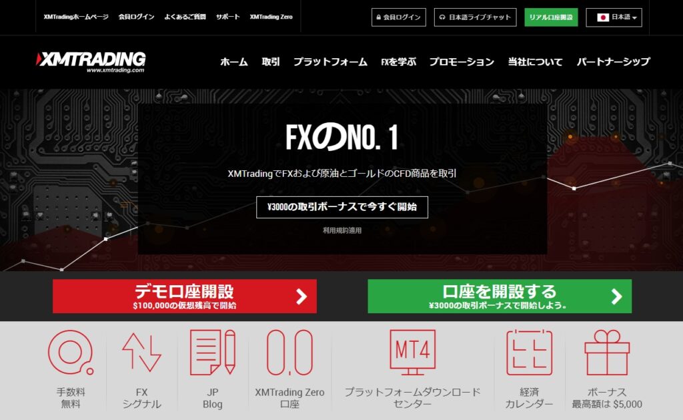This screenshot has height=420, width=683.
Task: Click the MT4 platform download monitor icon
Action: pos(412,353)
